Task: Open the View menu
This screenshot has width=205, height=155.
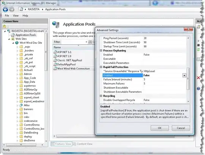Action: [16, 15]
